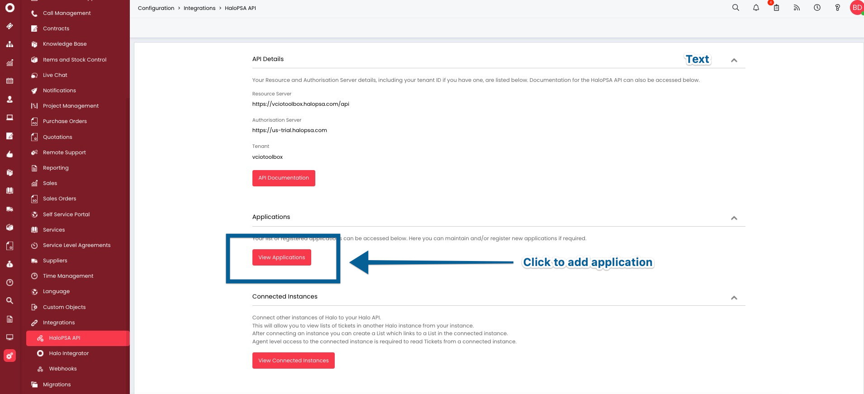Open the clock icon in top bar
Viewport: 864px width, 394px height.
click(817, 8)
